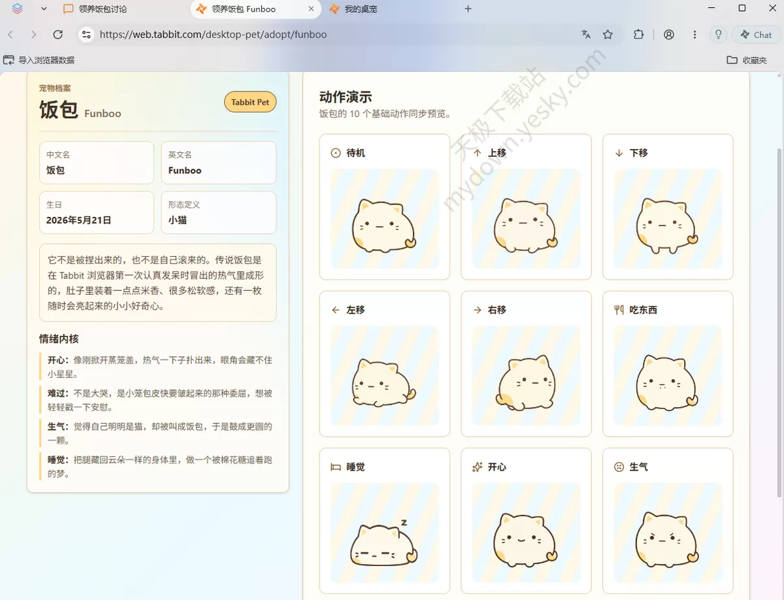Select the 右移 action preview card
This screenshot has width=784, height=600.
click(x=526, y=363)
